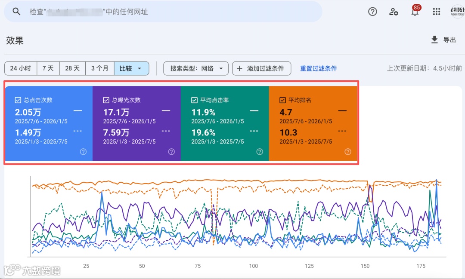The height and width of the screenshot is (279, 465).
Task: Toggle the 总曝光次数 checkbox
Action: [106, 100]
